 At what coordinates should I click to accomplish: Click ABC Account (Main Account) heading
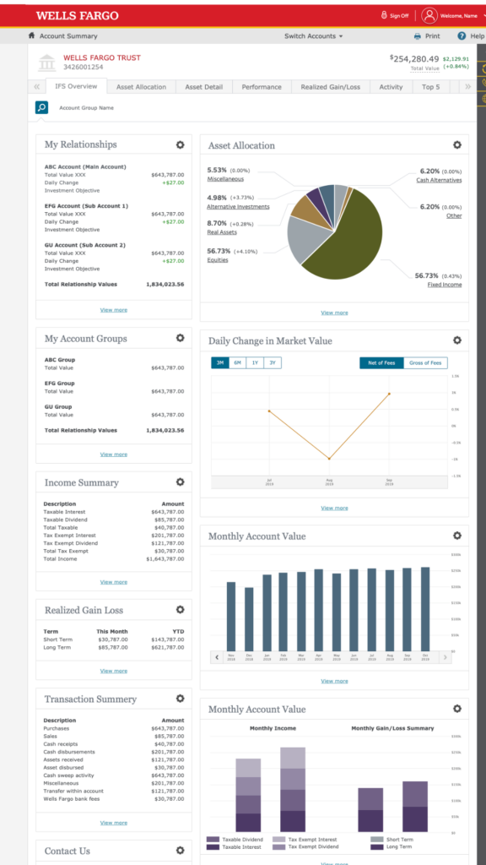coord(85,166)
